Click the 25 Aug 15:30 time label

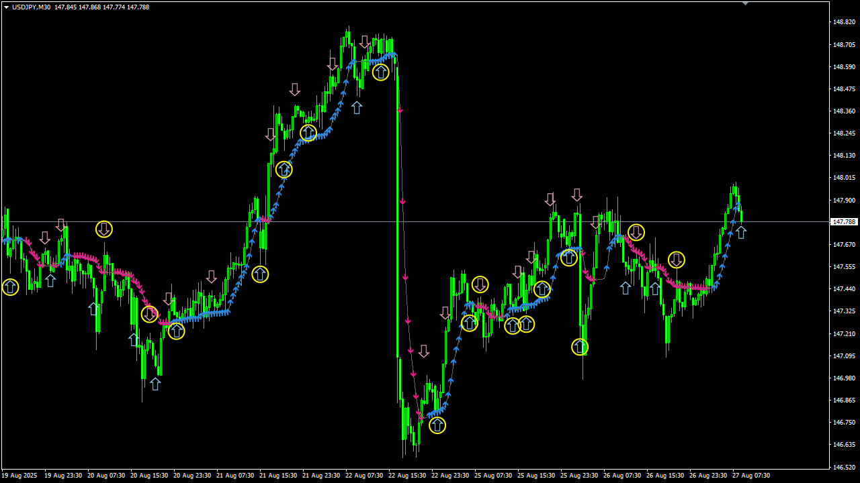[536, 476]
